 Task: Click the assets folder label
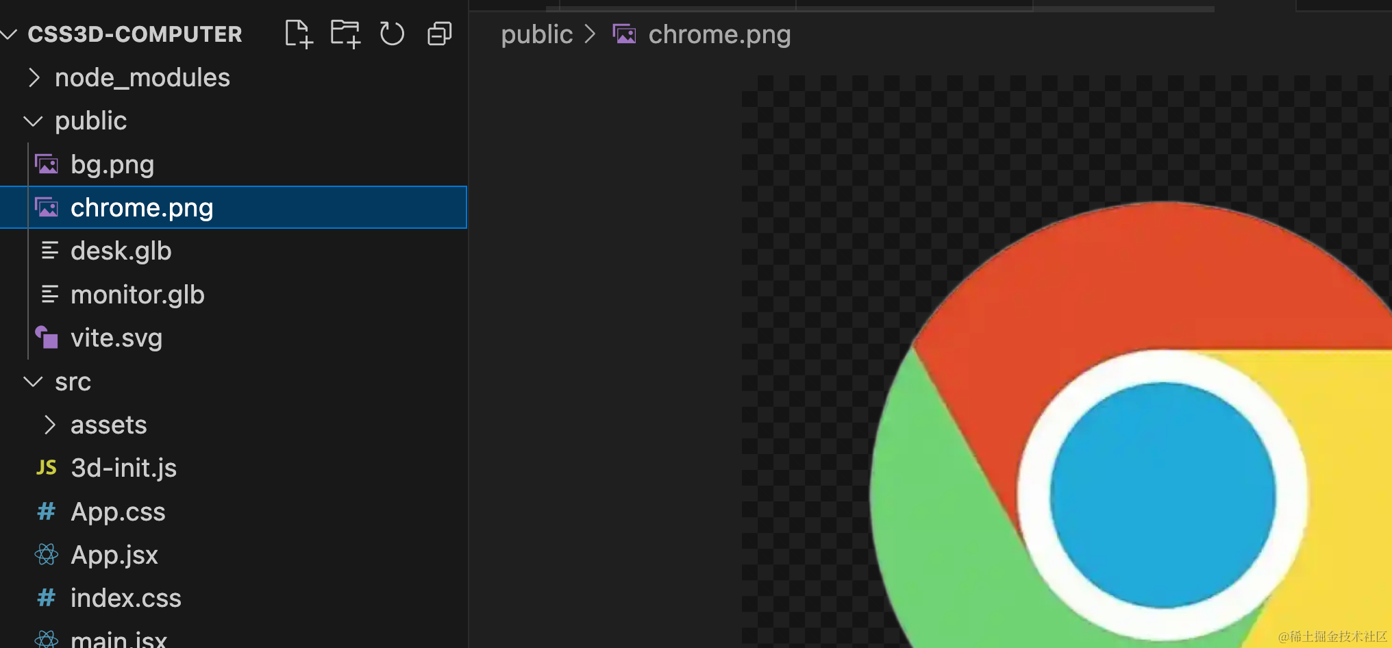(109, 425)
